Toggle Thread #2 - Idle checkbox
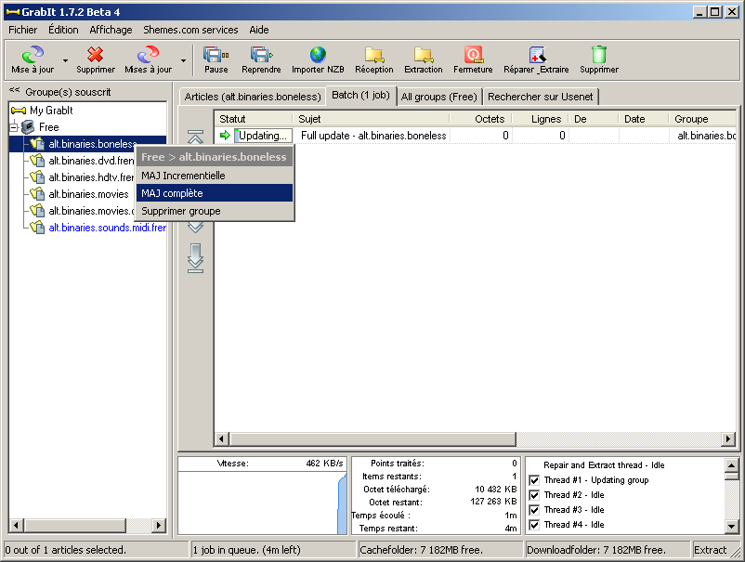The width and height of the screenshot is (745, 562). tap(534, 495)
